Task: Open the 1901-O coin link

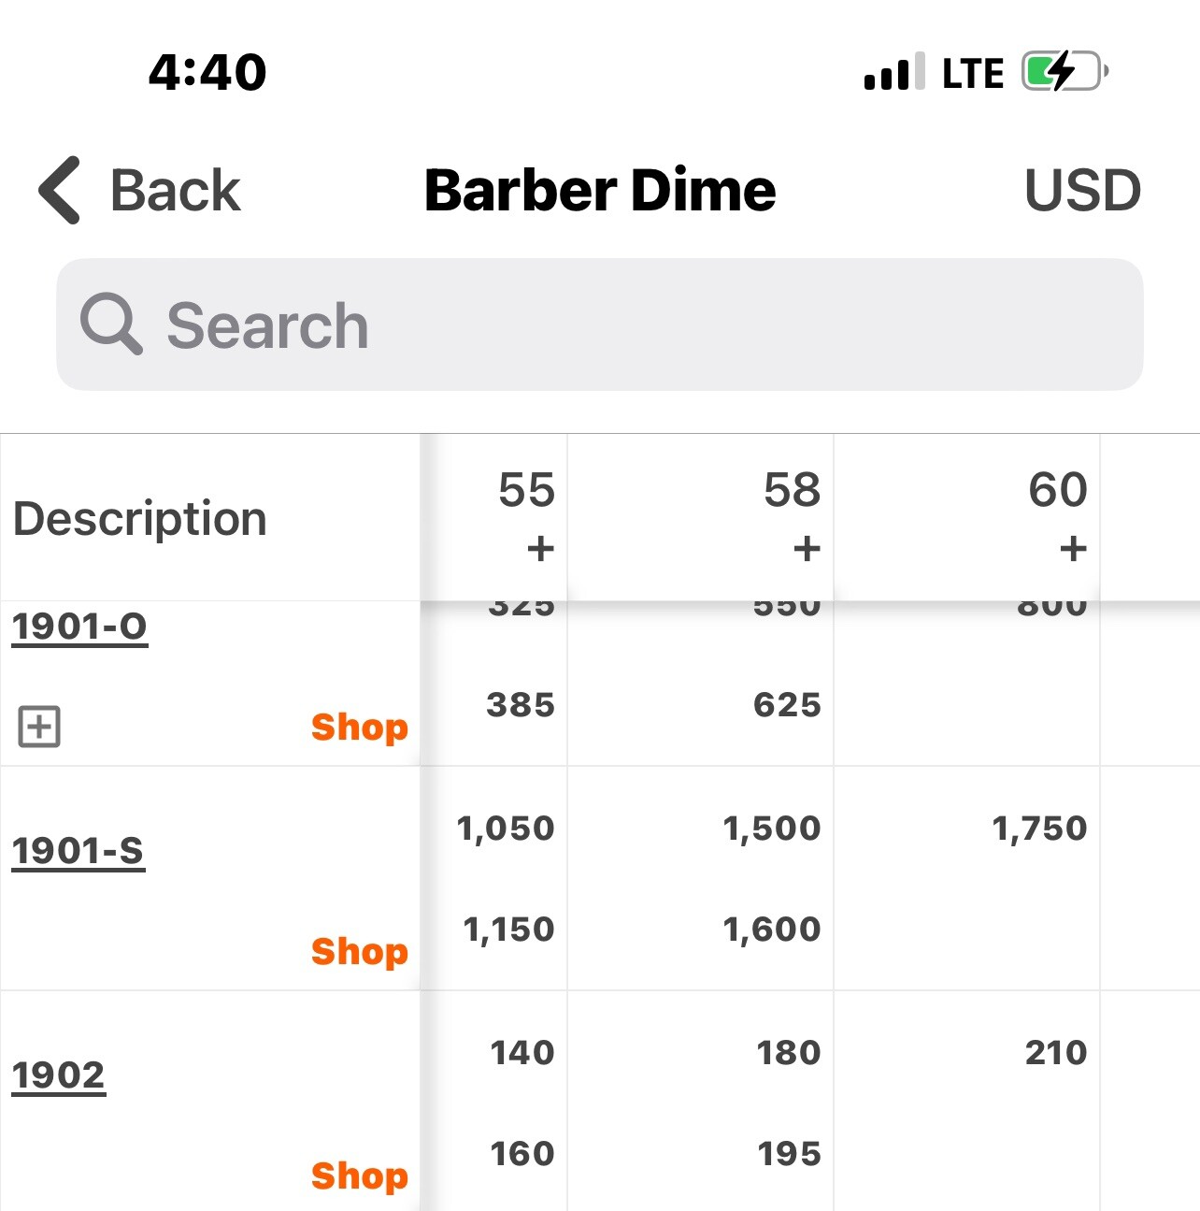Action: click(x=79, y=627)
